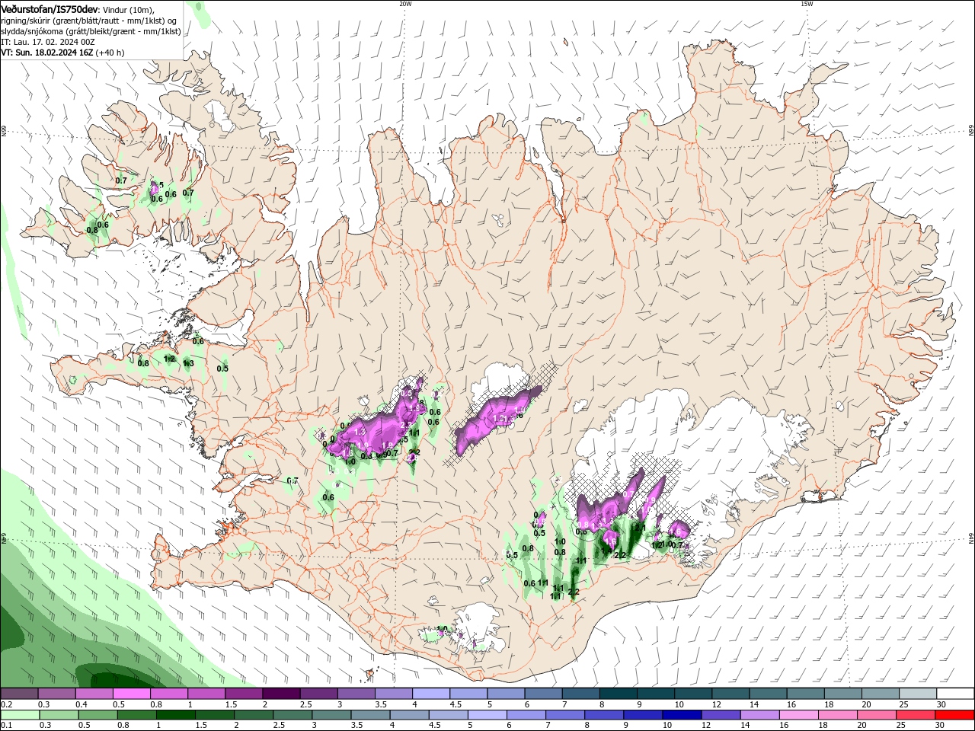
Task: Select the white top-row swatch labeled 30
Action: 954,694
